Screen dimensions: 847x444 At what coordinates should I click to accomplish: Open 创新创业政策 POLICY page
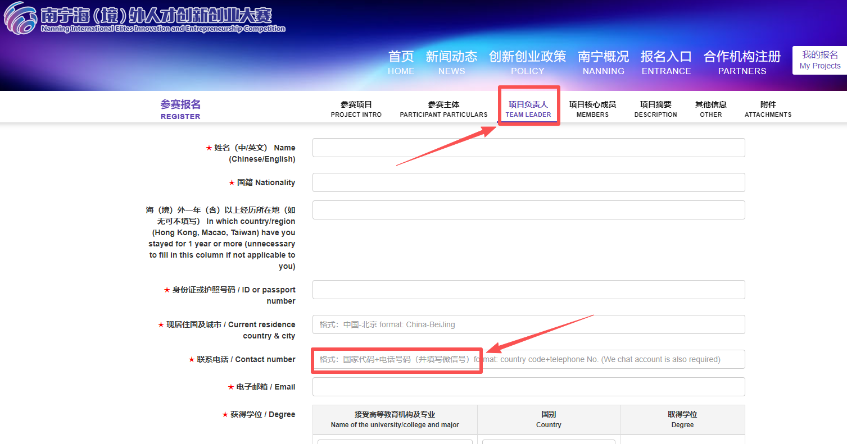coord(527,63)
